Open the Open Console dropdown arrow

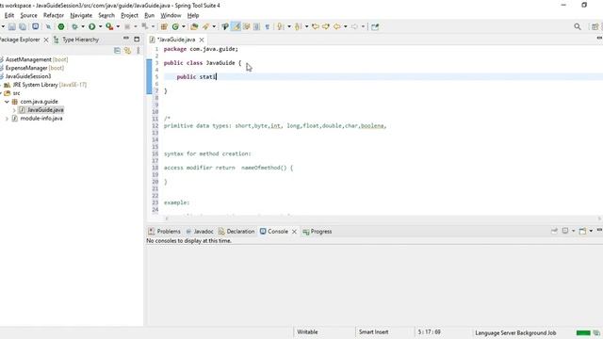pyautogui.click(x=591, y=231)
